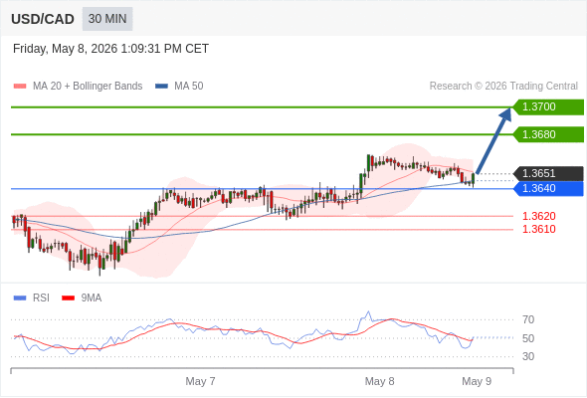
Task: Click the red 1.3610 support label
Action: tap(539, 229)
